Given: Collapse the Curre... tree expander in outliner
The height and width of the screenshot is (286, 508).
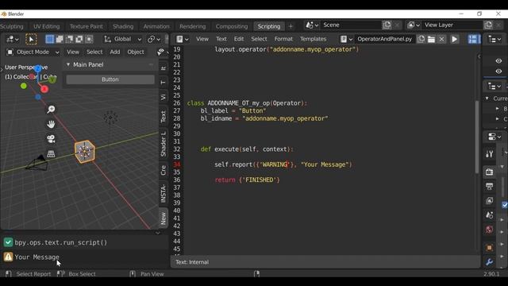Looking at the screenshot, I should (x=487, y=99).
